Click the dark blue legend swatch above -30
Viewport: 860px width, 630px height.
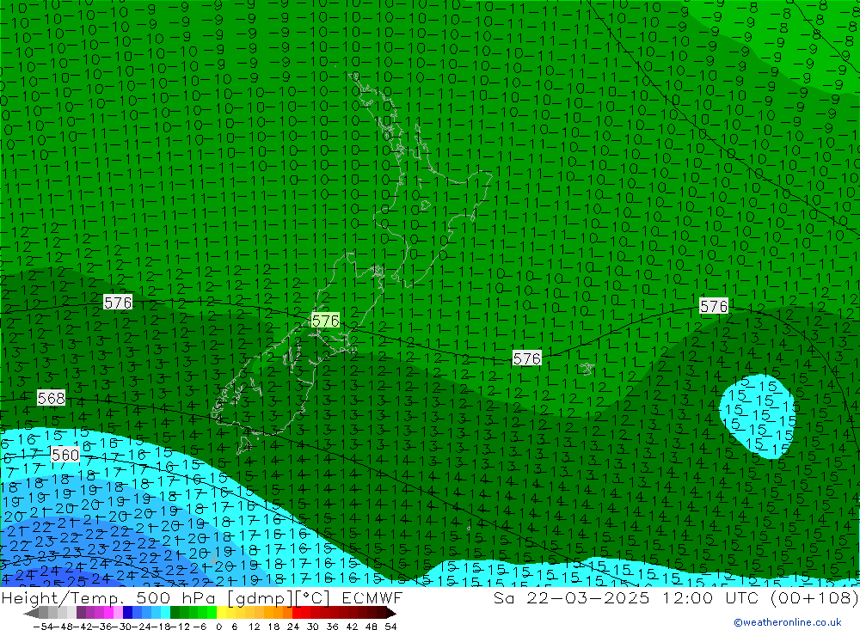(128, 613)
